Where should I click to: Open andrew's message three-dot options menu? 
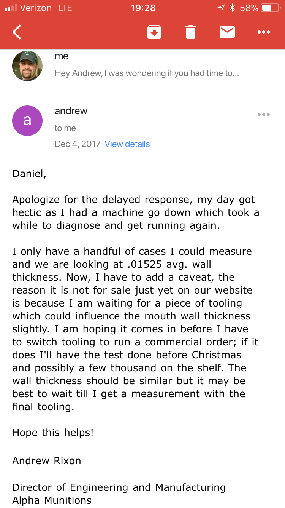pos(263,115)
